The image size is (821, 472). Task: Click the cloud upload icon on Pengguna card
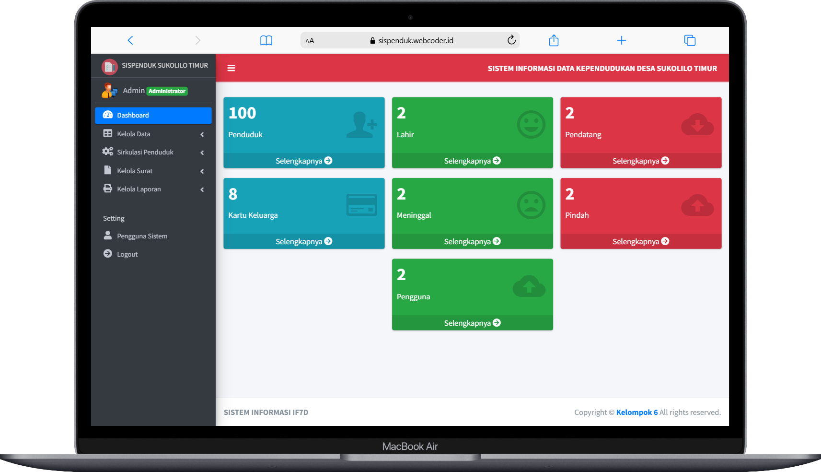[529, 286]
